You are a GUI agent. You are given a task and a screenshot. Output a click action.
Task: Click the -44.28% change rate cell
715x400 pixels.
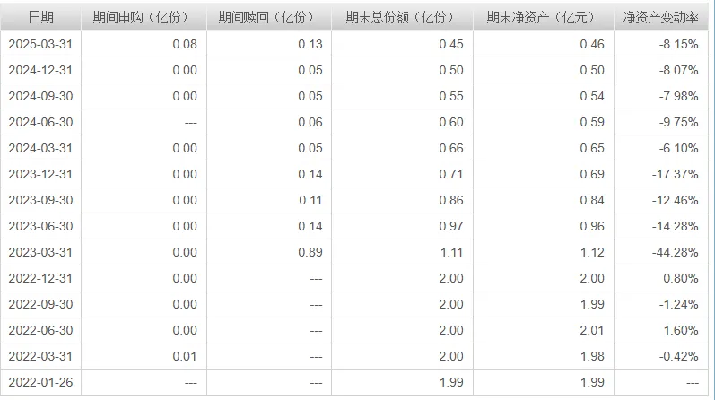[x=661, y=252]
